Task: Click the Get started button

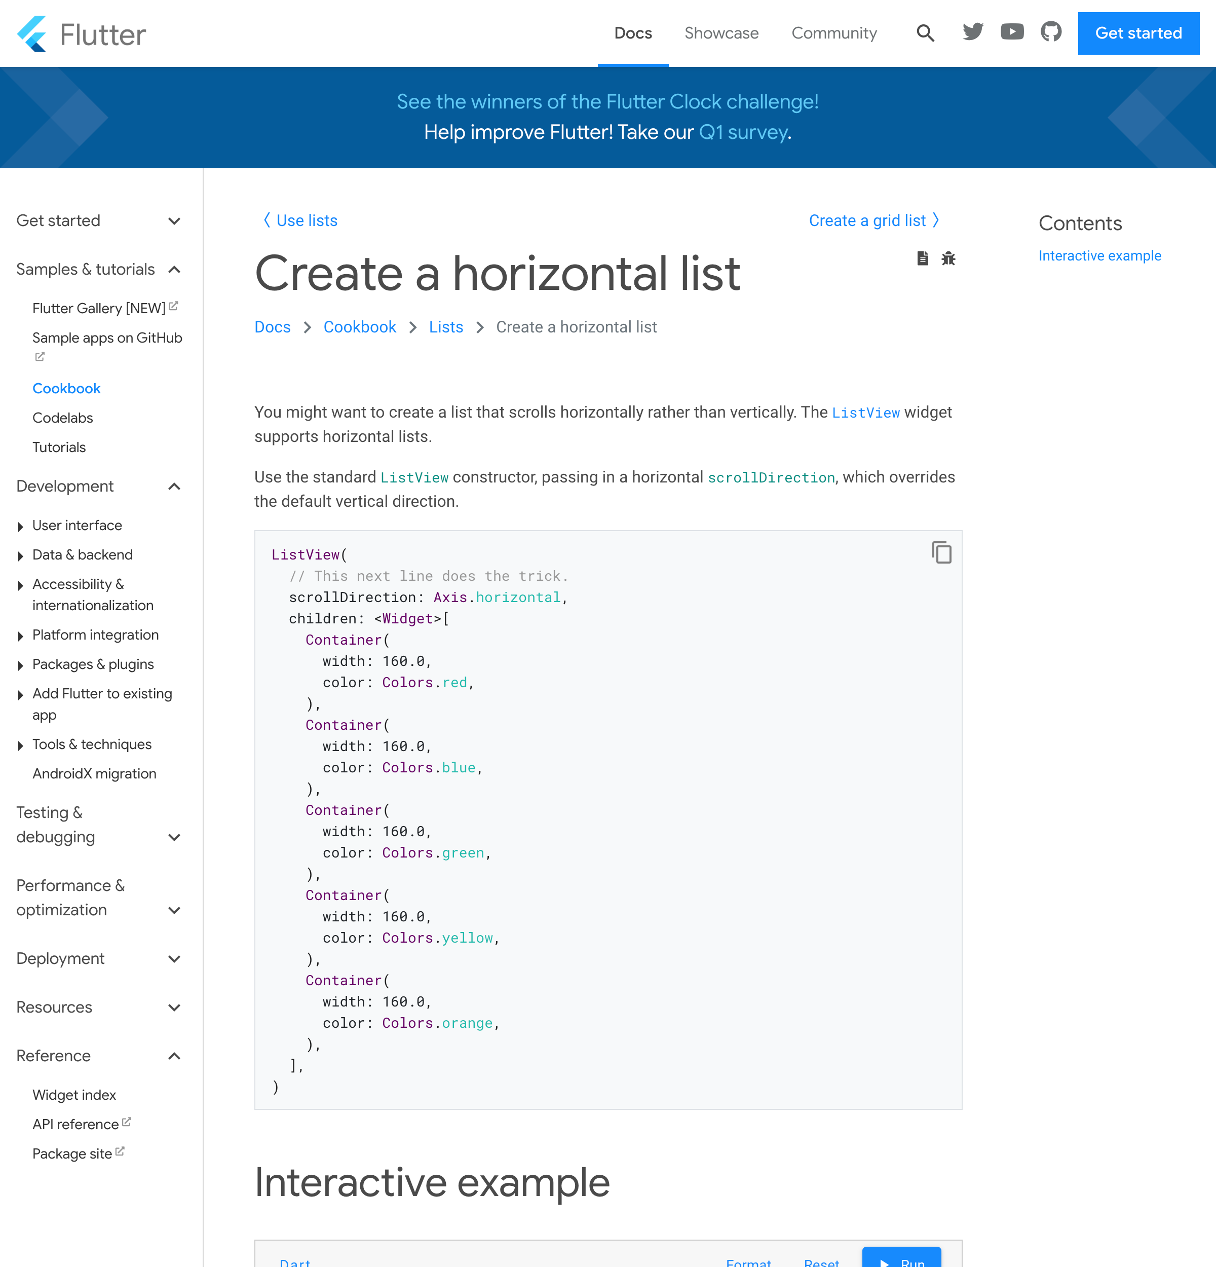Action: [x=1138, y=33]
